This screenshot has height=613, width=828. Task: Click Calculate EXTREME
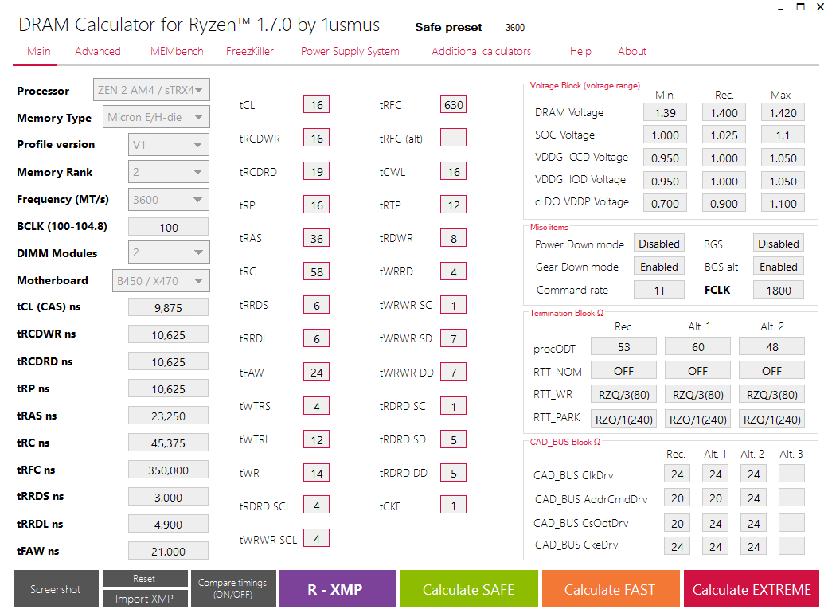(x=752, y=588)
